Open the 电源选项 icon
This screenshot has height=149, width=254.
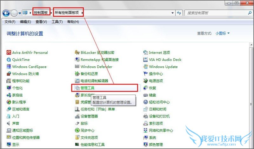tap(146, 81)
